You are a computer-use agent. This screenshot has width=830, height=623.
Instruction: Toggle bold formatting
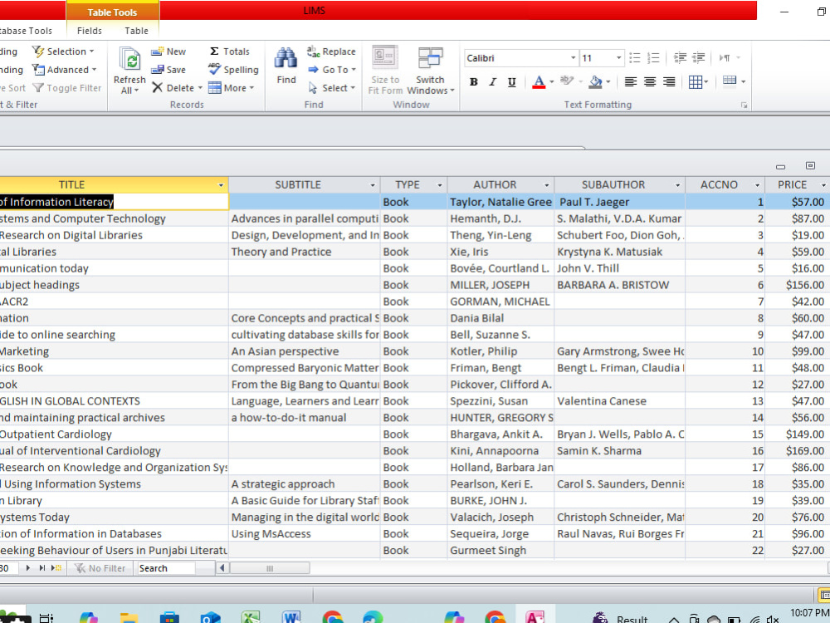click(474, 81)
